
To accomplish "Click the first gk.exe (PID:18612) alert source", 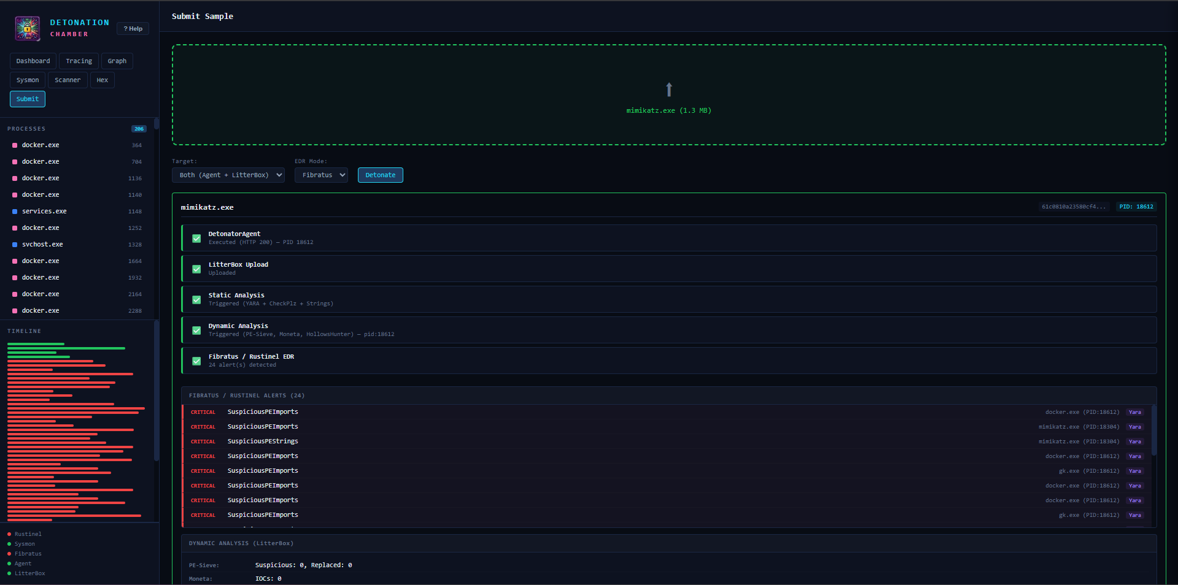I will (x=1089, y=471).
